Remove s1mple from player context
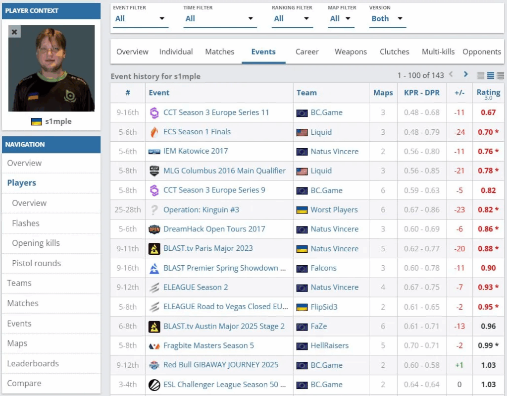This screenshot has width=507, height=396. (x=14, y=32)
